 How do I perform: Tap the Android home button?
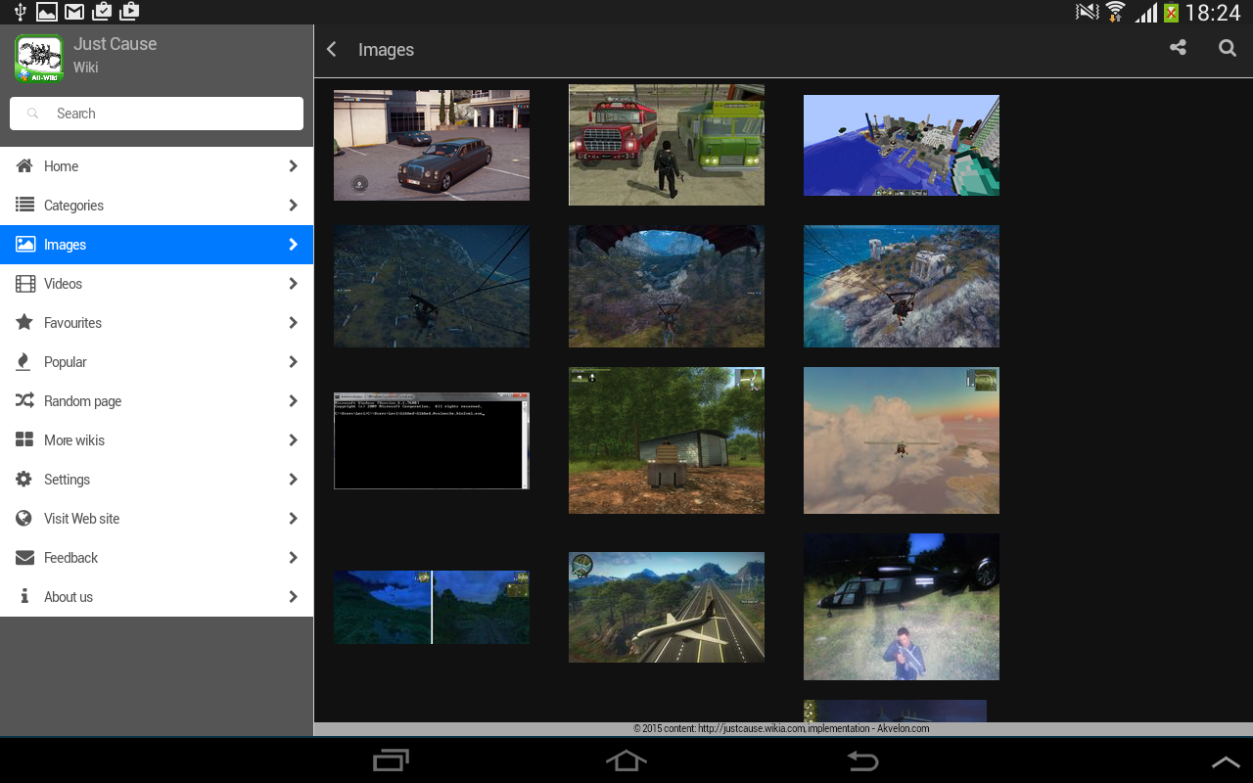click(x=626, y=760)
